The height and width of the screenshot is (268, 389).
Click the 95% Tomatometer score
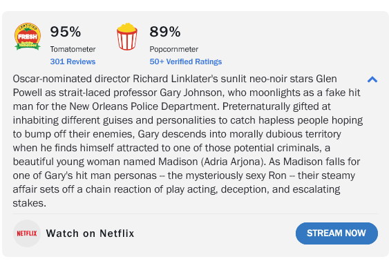(x=66, y=32)
